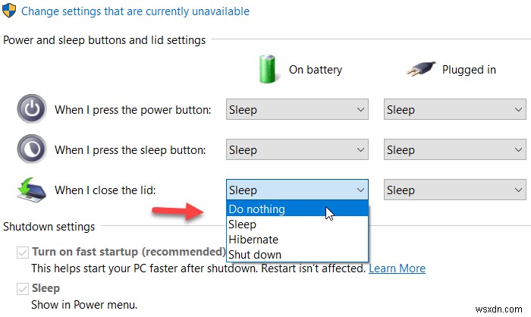Screen dimensions: 531x317
Task: Expand sleep button On battery dropdown
Action: 297,150
